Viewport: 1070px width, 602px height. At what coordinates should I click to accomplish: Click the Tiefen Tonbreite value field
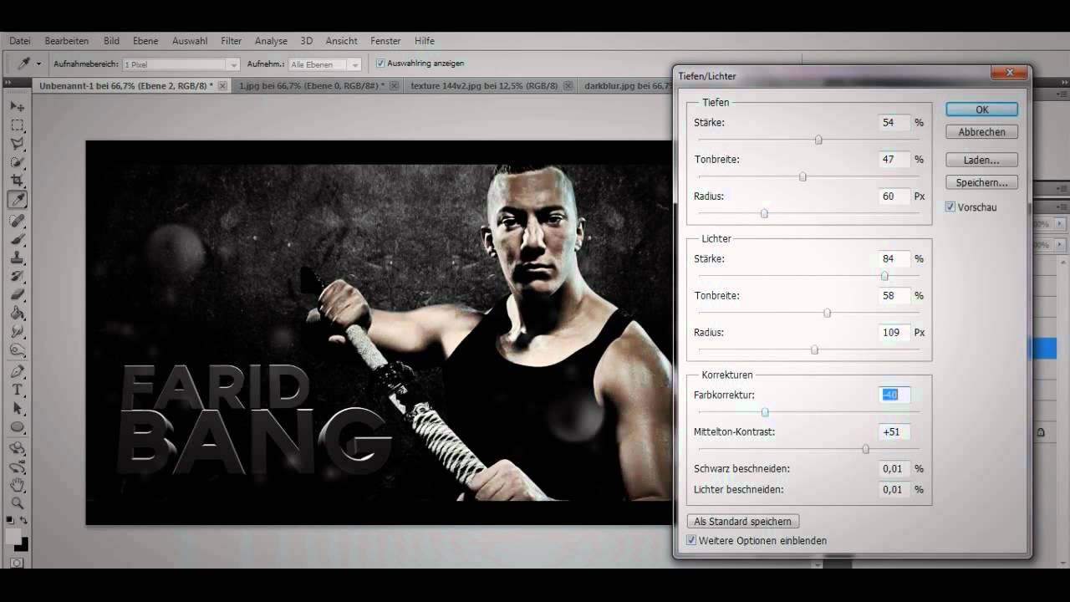[x=894, y=159]
